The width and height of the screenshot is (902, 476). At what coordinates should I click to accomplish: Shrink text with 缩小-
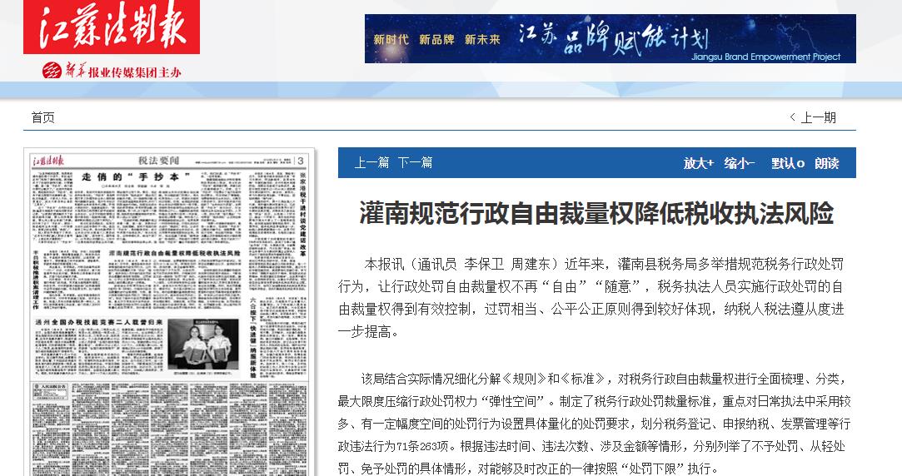point(739,163)
